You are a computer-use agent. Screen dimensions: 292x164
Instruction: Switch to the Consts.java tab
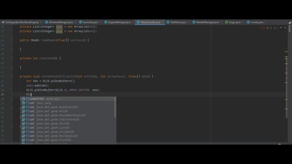coord(257,22)
